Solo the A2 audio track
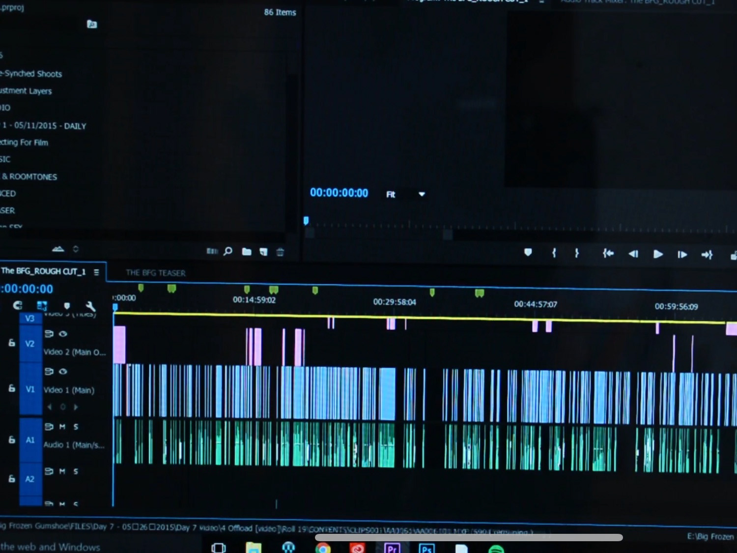737x553 pixels. (76, 471)
